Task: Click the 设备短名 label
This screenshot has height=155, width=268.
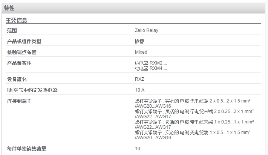Action: click(x=17, y=79)
